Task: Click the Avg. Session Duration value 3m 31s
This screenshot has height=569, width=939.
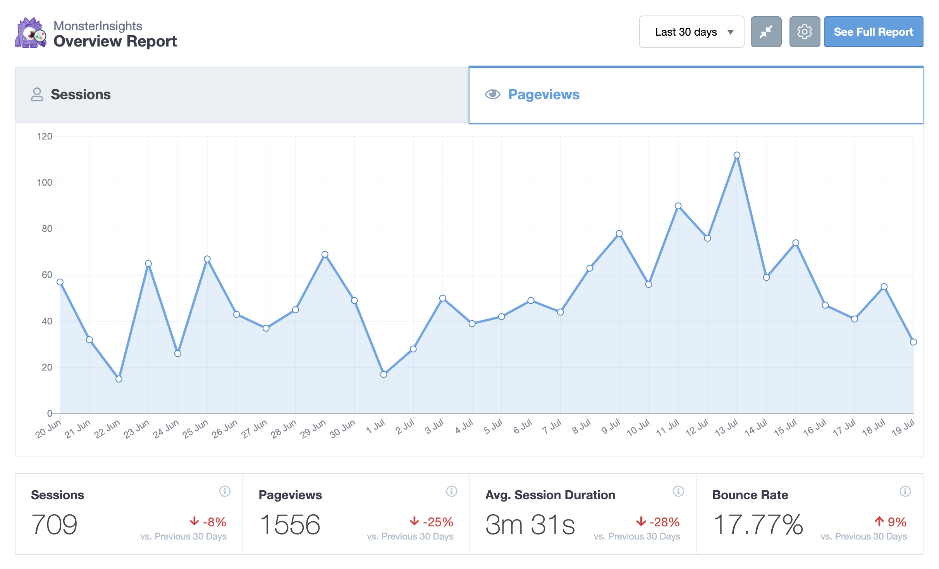Action: (530, 525)
